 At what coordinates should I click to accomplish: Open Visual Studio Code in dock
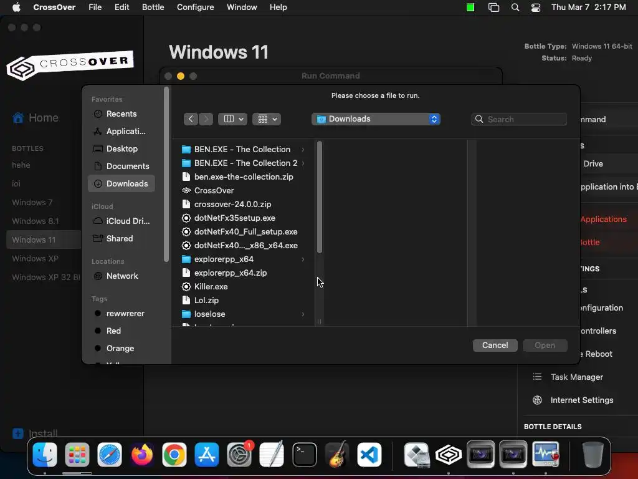(369, 454)
